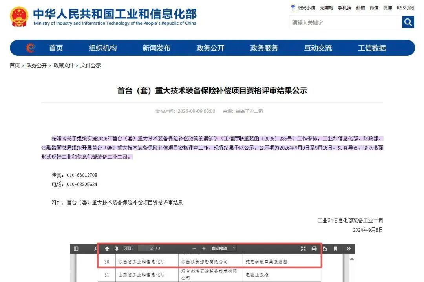The width and height of the screenshot is (424, 282).
Task: Open the 政务公开 navigation menu
Action: [x=210, y=48]
